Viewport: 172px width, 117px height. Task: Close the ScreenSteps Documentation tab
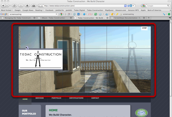tap(144, 18)
